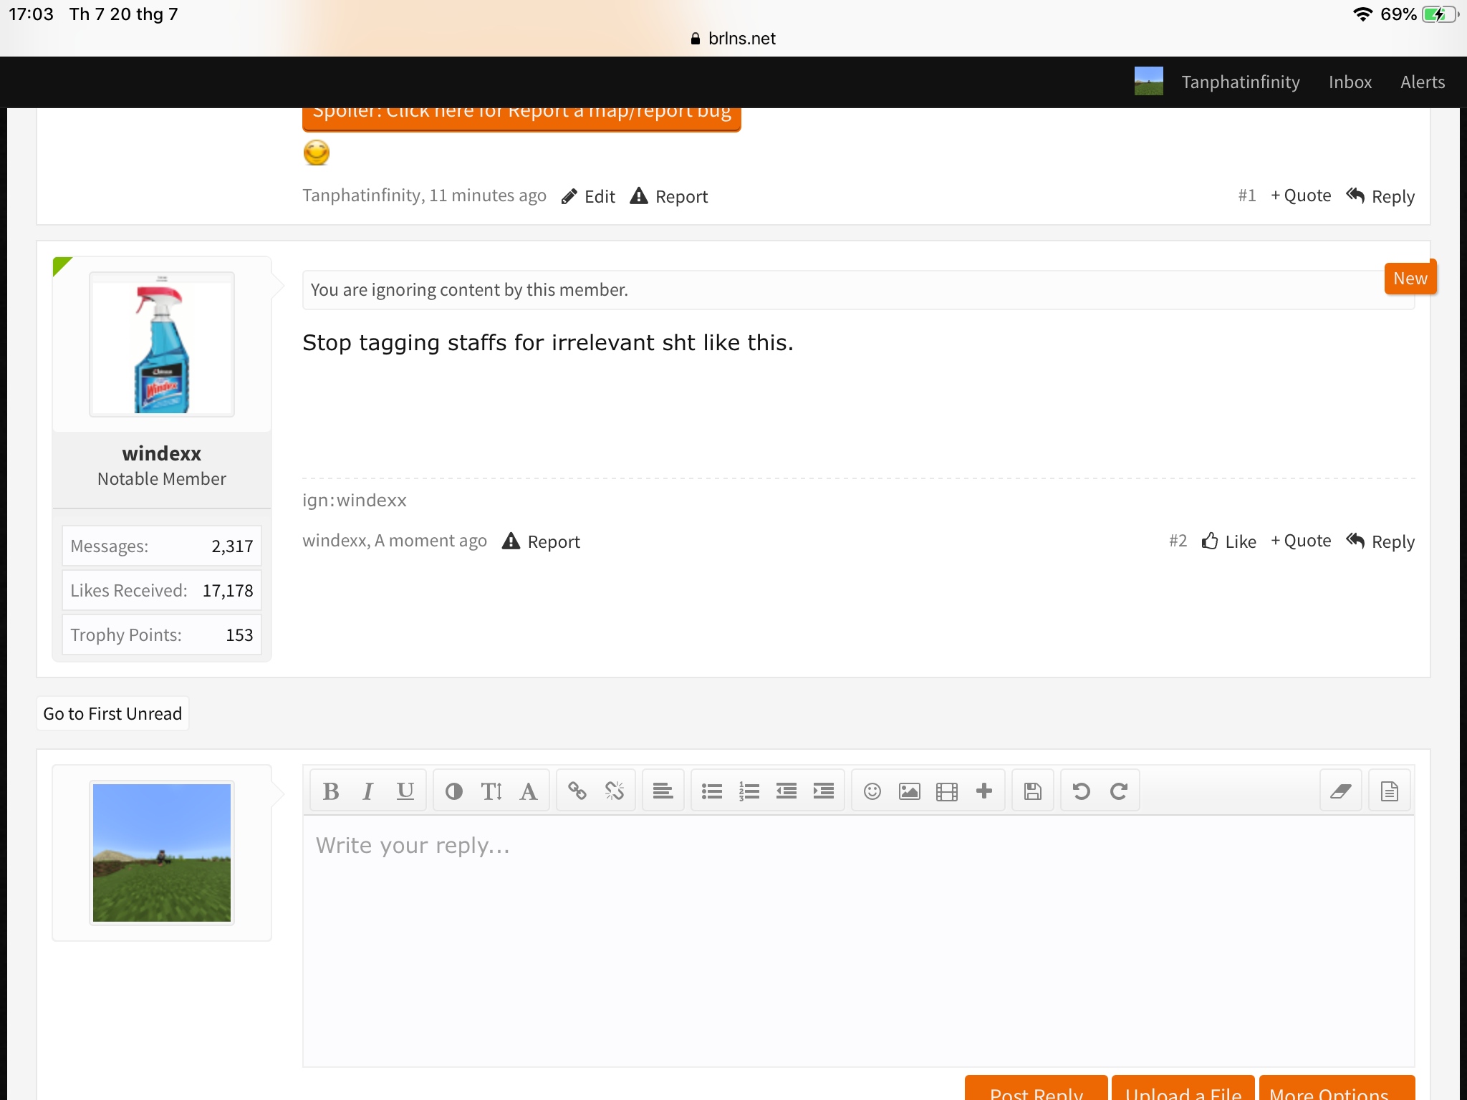The height and width of the screenshot is (1100, 1467).
Task: Open Tanphatinfinity account menu in navbar
Action: coord(1241,82)
